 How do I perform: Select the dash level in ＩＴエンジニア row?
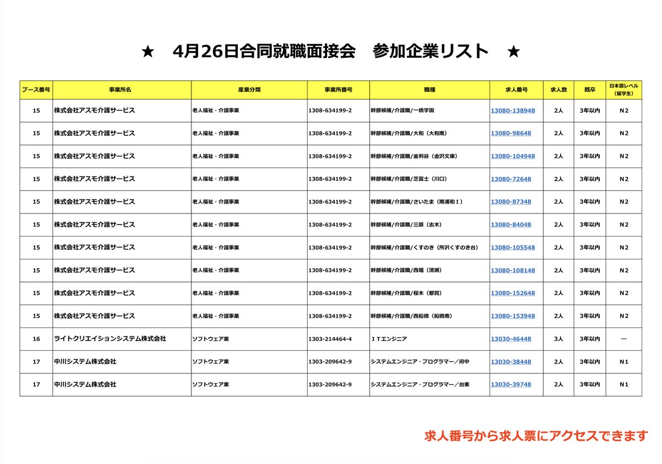tap(624, 339)
